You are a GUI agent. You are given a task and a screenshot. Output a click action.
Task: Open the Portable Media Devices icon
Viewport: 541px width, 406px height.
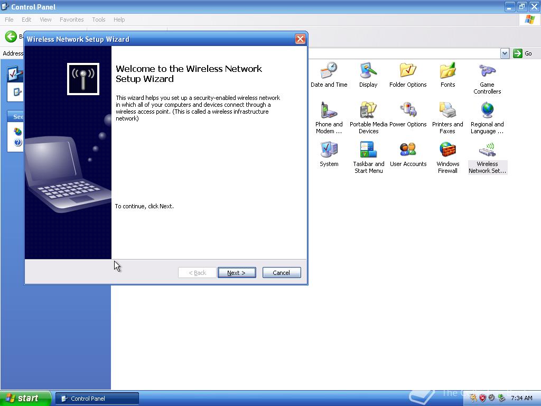coord(368,118)
